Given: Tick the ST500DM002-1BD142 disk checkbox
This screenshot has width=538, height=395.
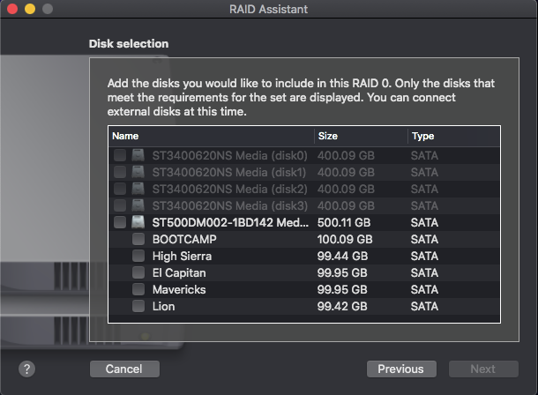Looking at the screenshot, I should (x=120, y=222).
